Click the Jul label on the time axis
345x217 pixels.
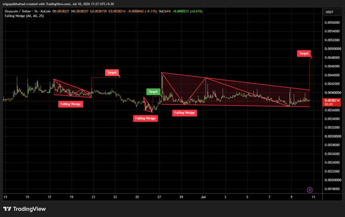[x=203, y=197]
